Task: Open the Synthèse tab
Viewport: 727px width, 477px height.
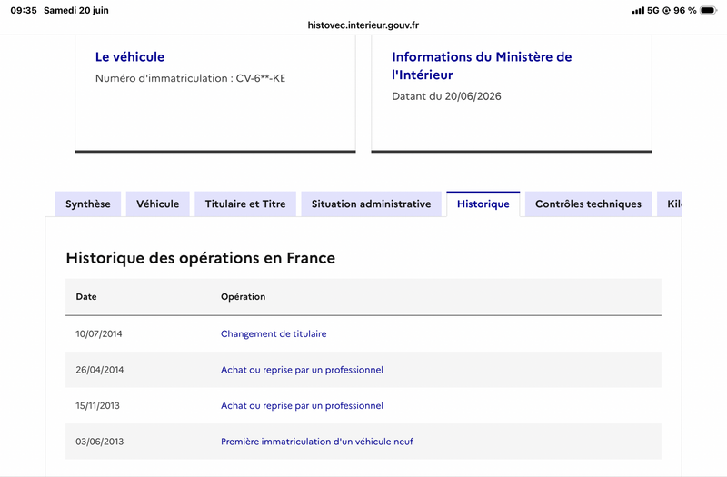Action: [87, 204]
